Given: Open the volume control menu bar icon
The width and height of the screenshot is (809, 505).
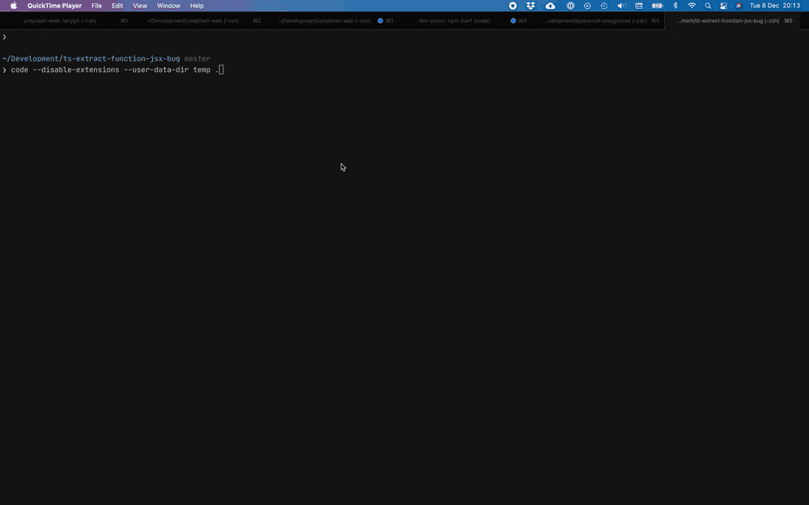Looking at the screenshot, I should [623, 6].
